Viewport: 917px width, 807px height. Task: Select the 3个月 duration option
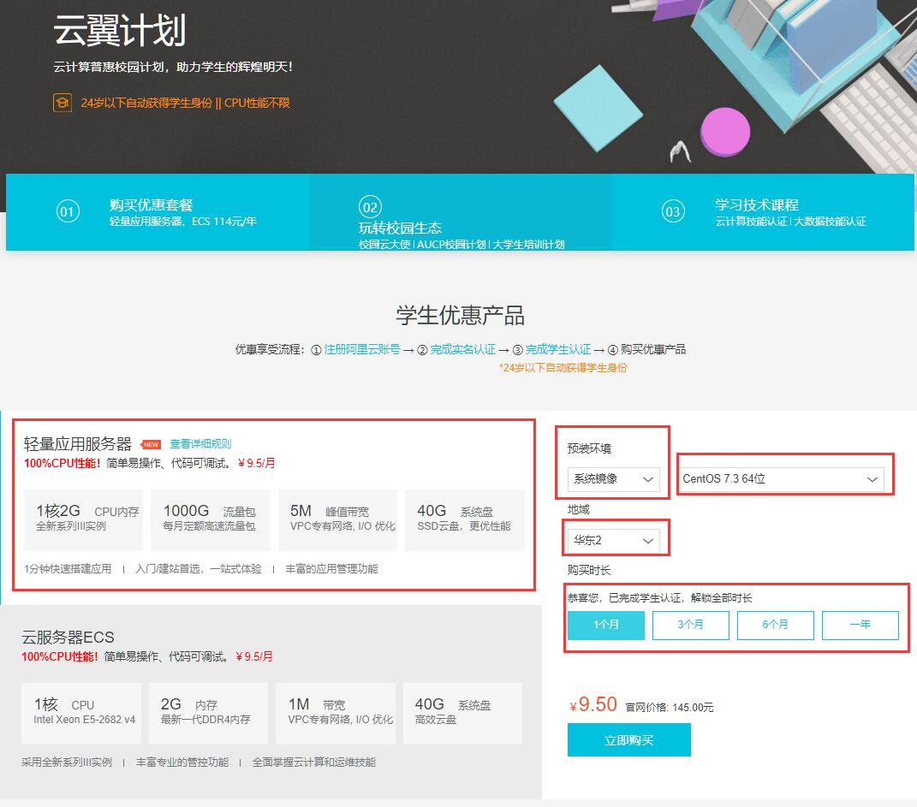[691, 625]
